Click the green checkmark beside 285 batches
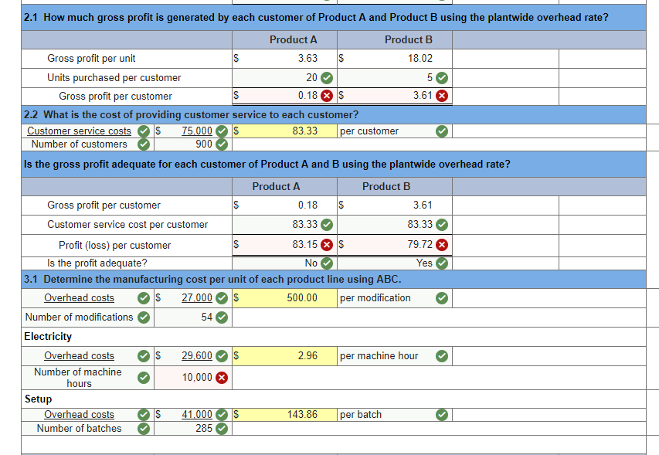Image resolution: width=659 pixels, height=455 pixels. point(220,428)
